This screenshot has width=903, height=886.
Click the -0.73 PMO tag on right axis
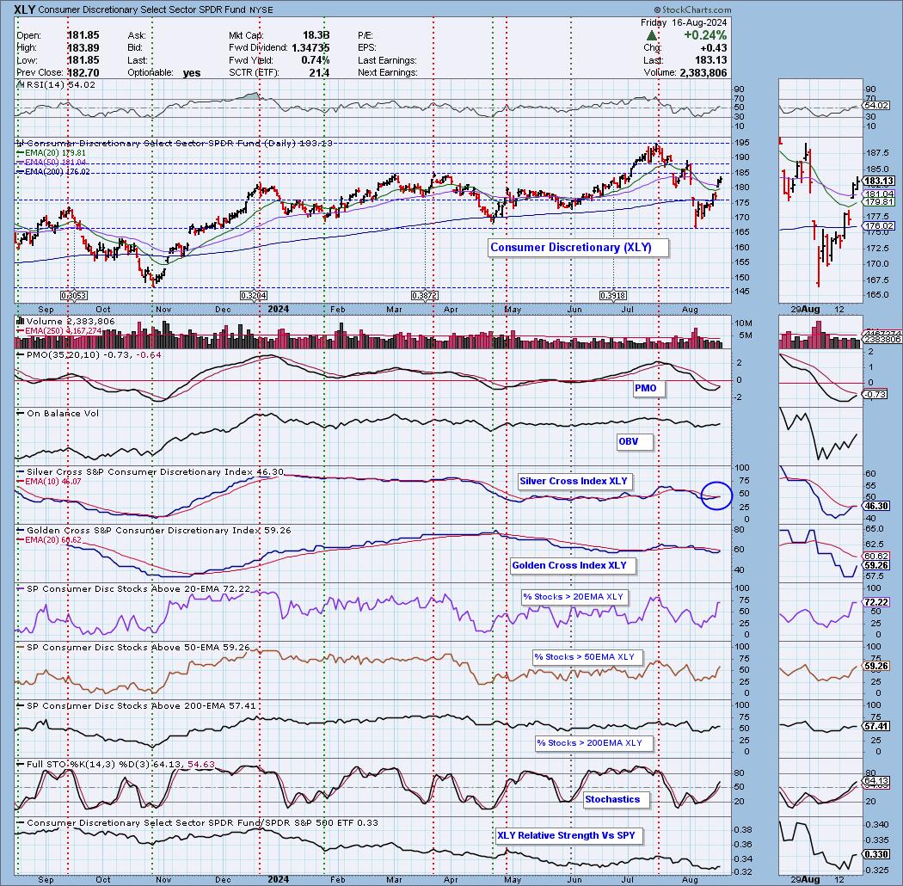tap(875, 394)
